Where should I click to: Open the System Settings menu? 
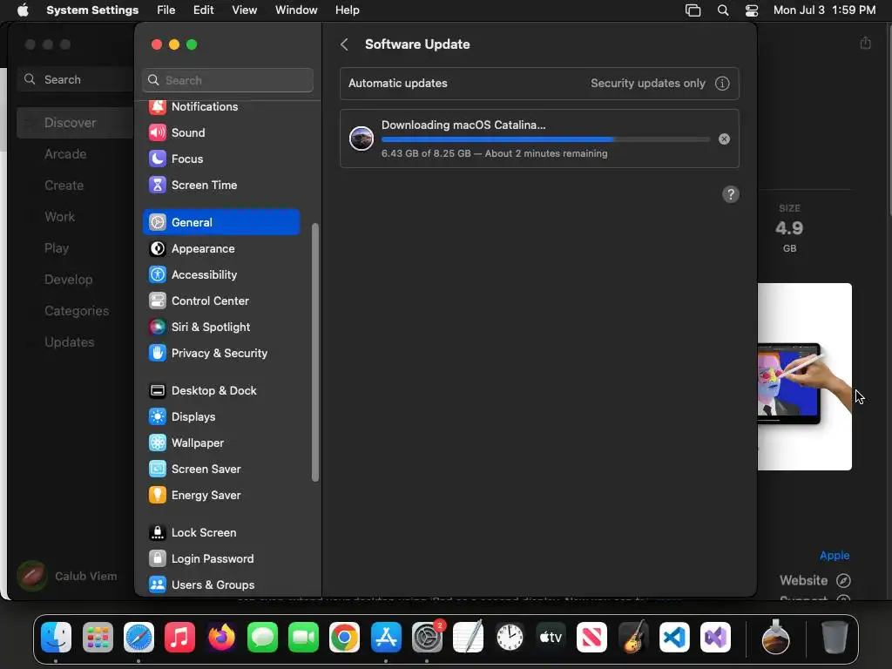[92, 10]
